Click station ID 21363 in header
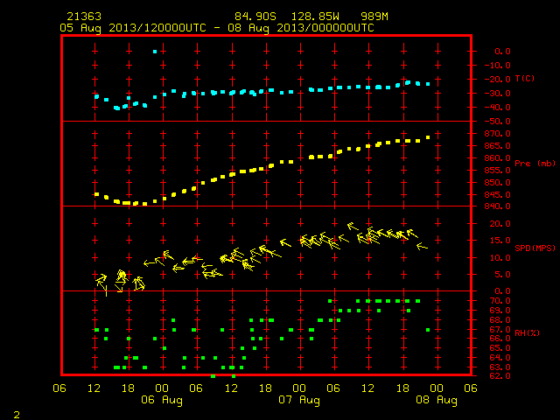 click(x=84, y=17)
